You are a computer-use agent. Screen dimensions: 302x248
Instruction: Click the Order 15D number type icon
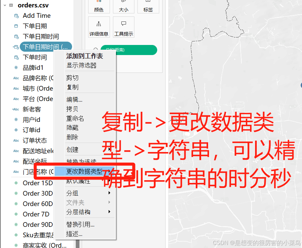[x=16, y=183]
